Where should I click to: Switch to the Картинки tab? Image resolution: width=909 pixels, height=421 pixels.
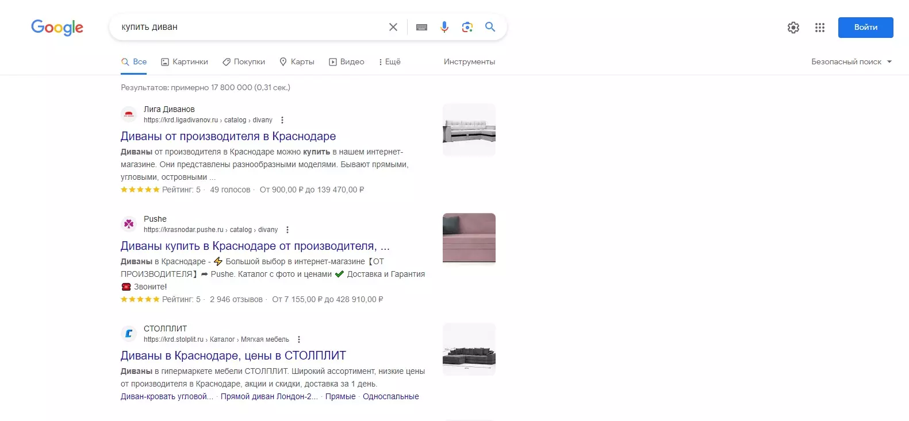pos(185,61)
